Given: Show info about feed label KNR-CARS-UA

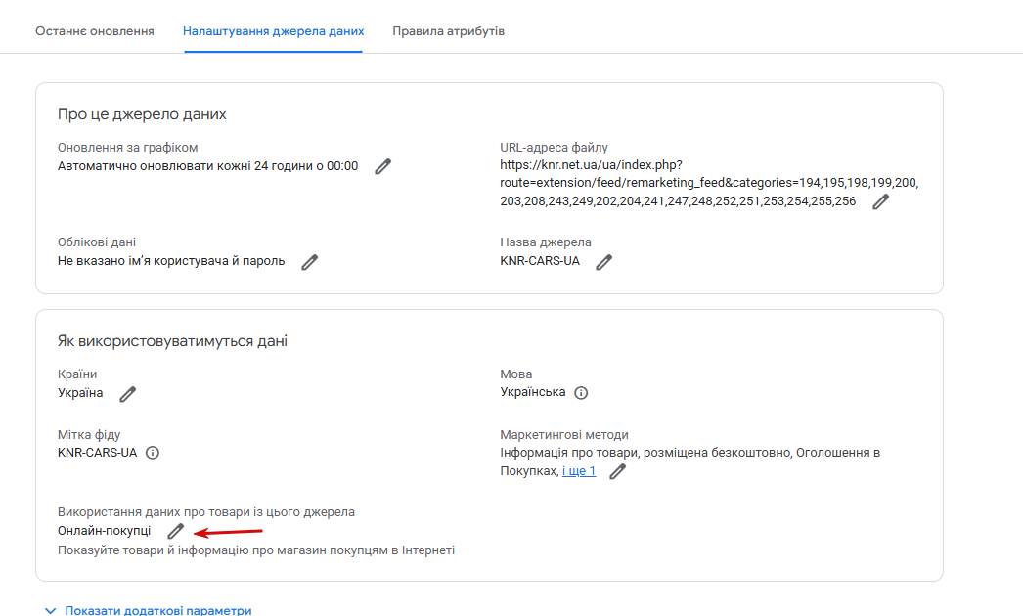Looking at the screenshot, I should 152,453.
